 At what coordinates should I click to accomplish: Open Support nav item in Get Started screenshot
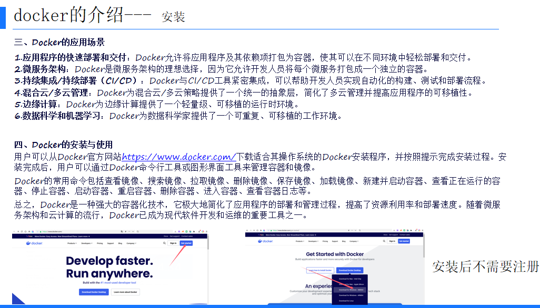[335, 241]
